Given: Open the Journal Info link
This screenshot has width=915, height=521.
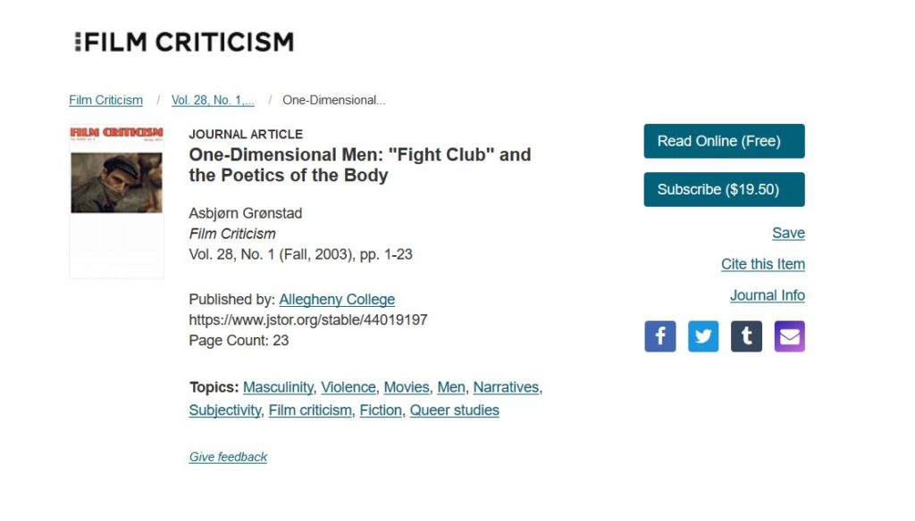Looking at the screenshot, I should (x=768, y=295).
